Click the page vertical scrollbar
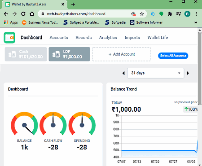Image resolution: width=202 pixels, height=166 pixels. 200,68
